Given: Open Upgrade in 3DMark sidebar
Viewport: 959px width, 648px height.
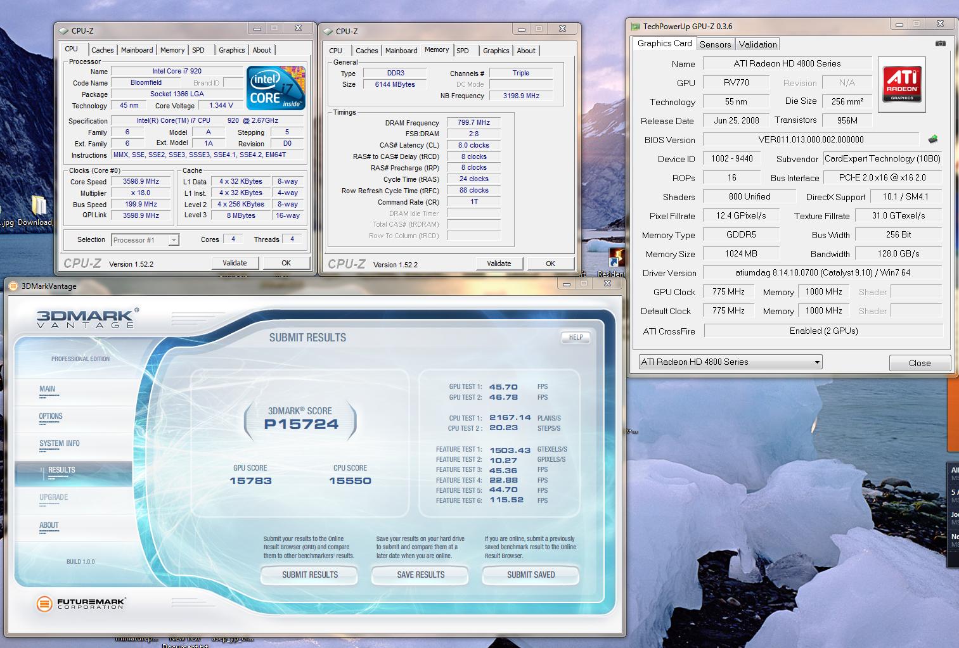Looking at the screenshot, I should pyautogui.click(x=54, y=497).
